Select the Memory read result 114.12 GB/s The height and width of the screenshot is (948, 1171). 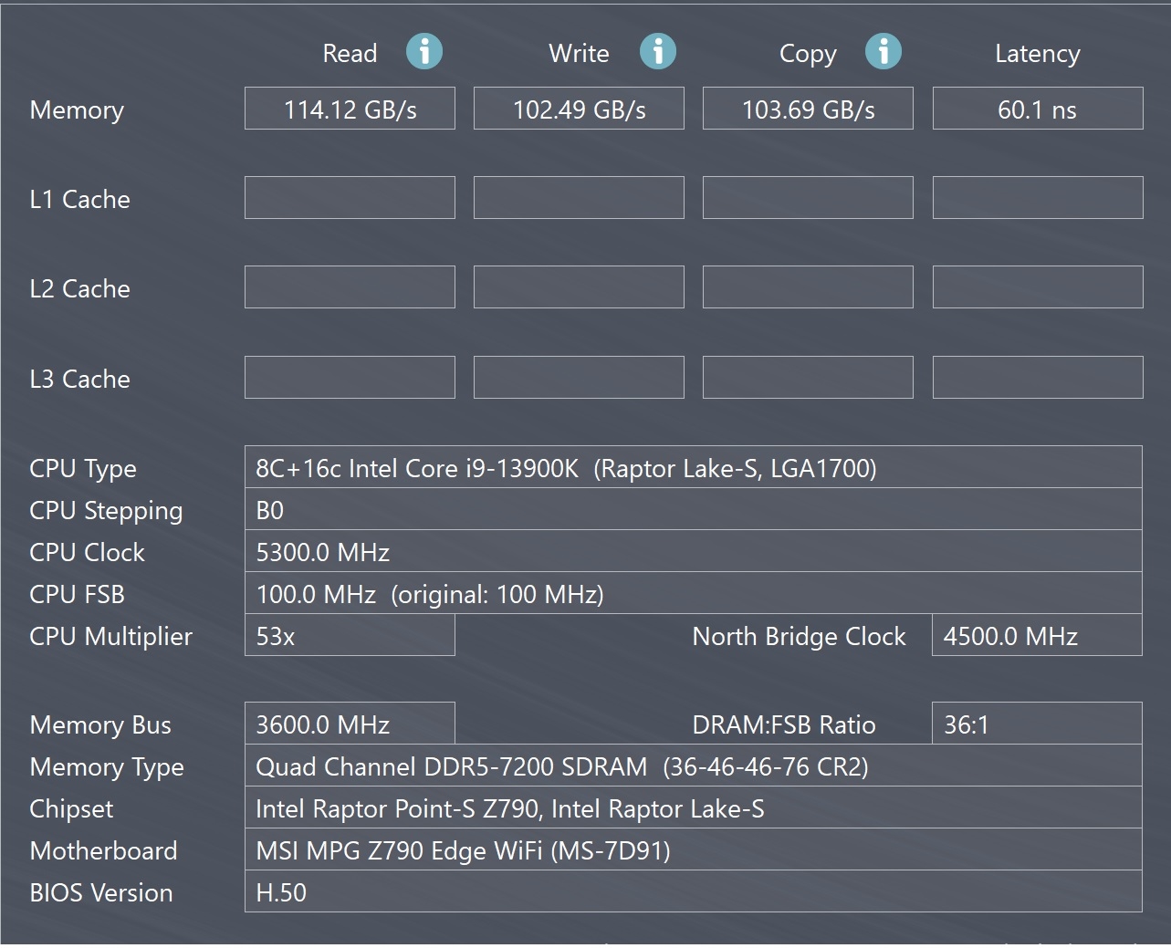[350, 109]
